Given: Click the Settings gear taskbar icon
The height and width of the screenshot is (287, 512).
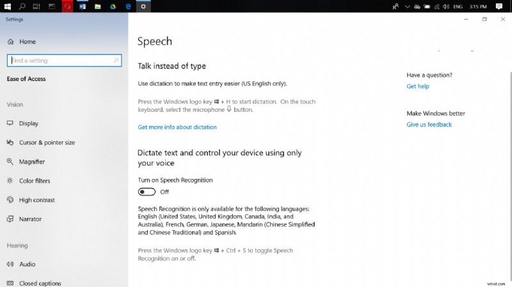Looking at the screenshot, I should click(143, 6).
